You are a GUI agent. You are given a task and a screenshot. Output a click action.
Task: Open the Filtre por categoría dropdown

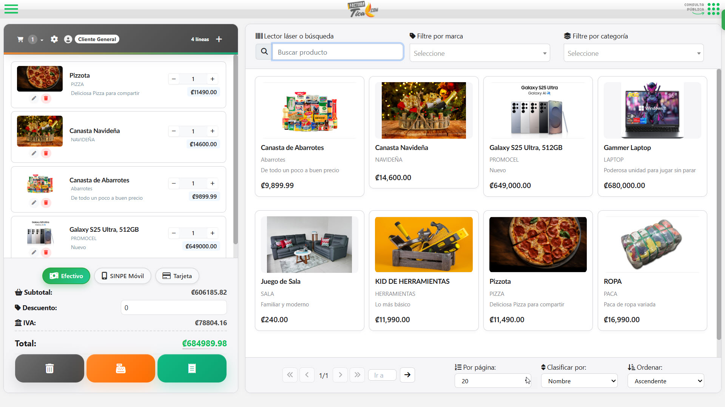tap(634, 53)
